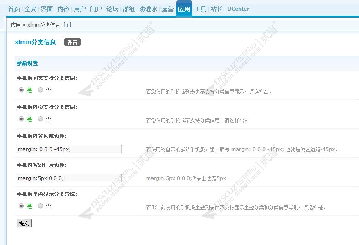Select the 门户 navigation tab

pos(96,9)
